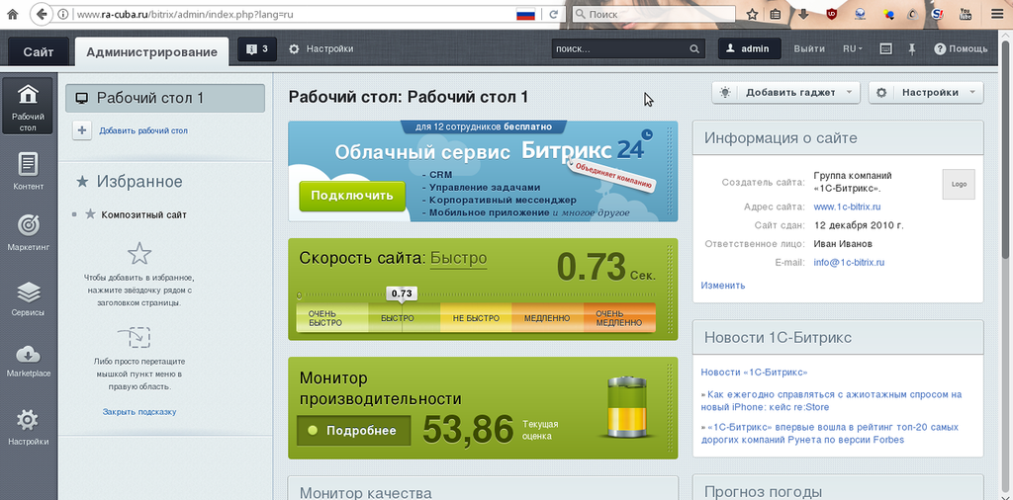Click the star next to Композитный сайт
This screenshot has height=500, width=1013.
pos(90,214)
